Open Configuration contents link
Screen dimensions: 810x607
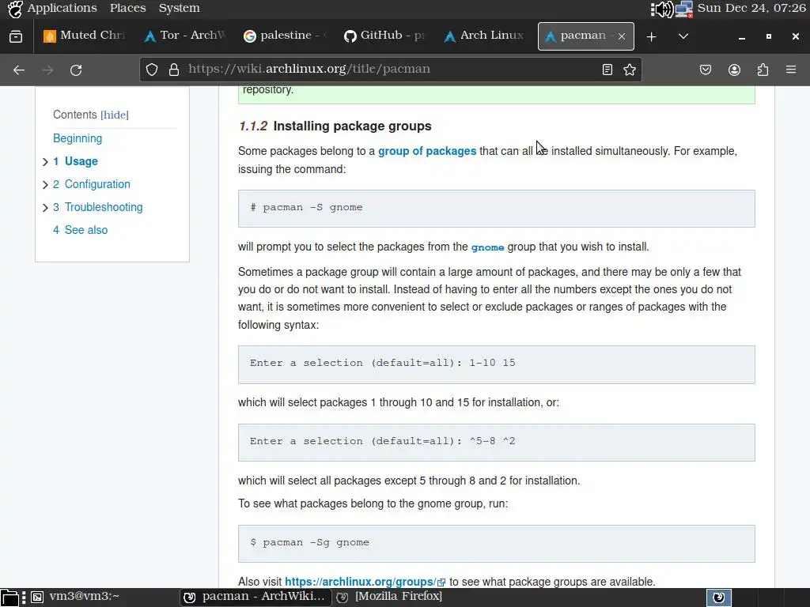[x=92, y=184]
